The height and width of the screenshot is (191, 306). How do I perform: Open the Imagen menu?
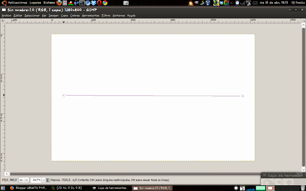[54, 16]
